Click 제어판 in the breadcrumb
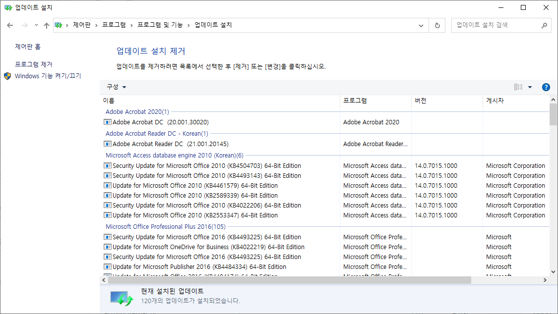This screenshot has width=558, height=314. (81, 25)
